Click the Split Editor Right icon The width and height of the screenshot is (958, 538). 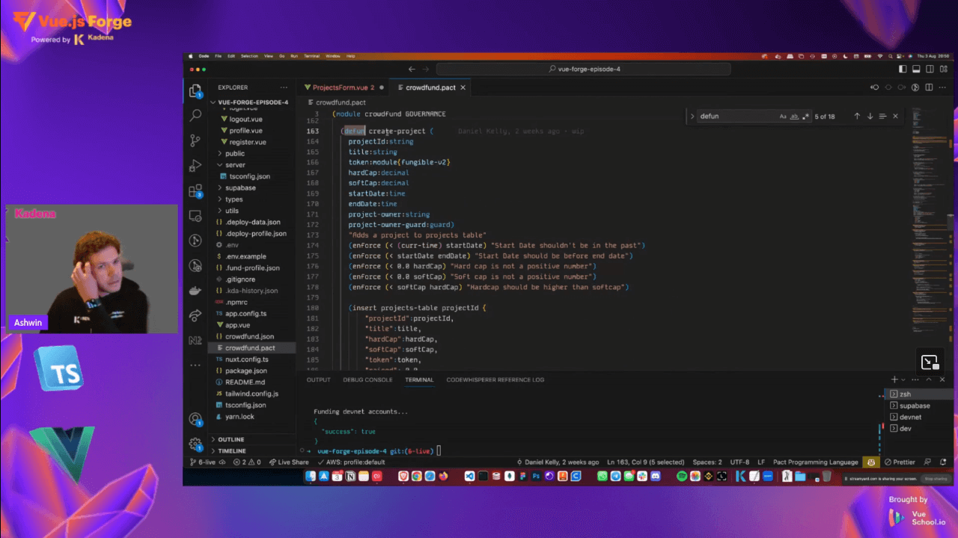[930, 87]
